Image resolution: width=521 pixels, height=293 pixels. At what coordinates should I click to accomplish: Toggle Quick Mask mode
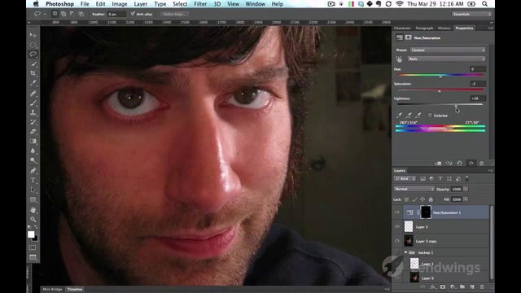click(33, 247)
